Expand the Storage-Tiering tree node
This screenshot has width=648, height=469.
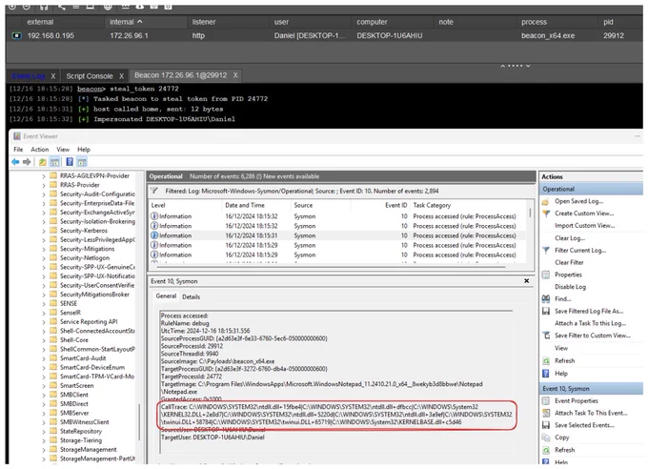pos(44,440)
